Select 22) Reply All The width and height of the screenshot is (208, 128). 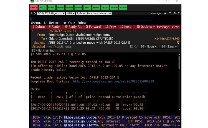[73, 27]
